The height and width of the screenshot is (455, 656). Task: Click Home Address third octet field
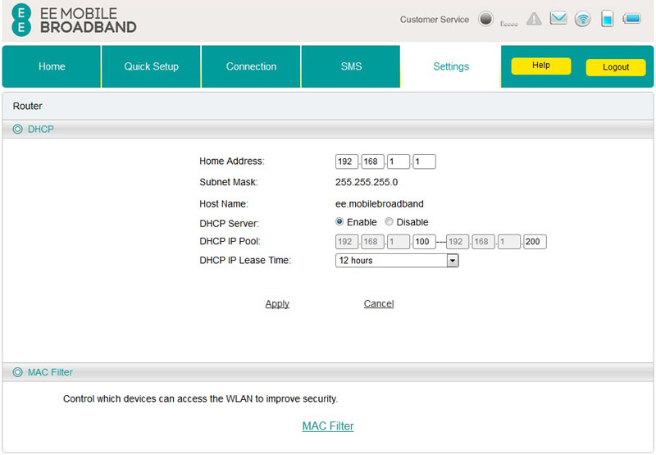point(399,162)
